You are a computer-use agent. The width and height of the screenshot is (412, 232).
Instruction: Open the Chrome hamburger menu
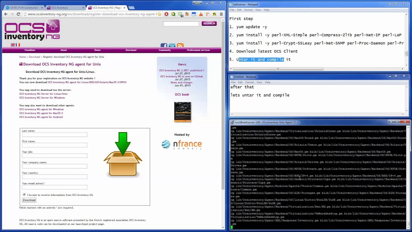click(x=221, y=14)
